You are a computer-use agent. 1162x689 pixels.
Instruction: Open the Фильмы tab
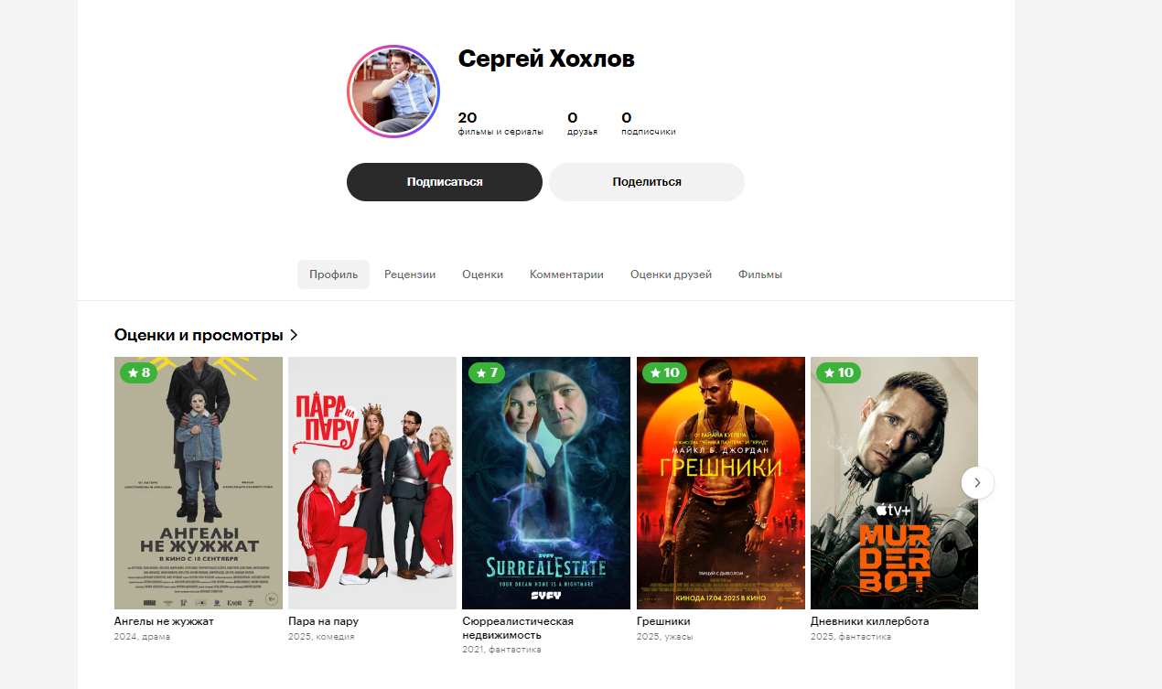tap(760, 275)
